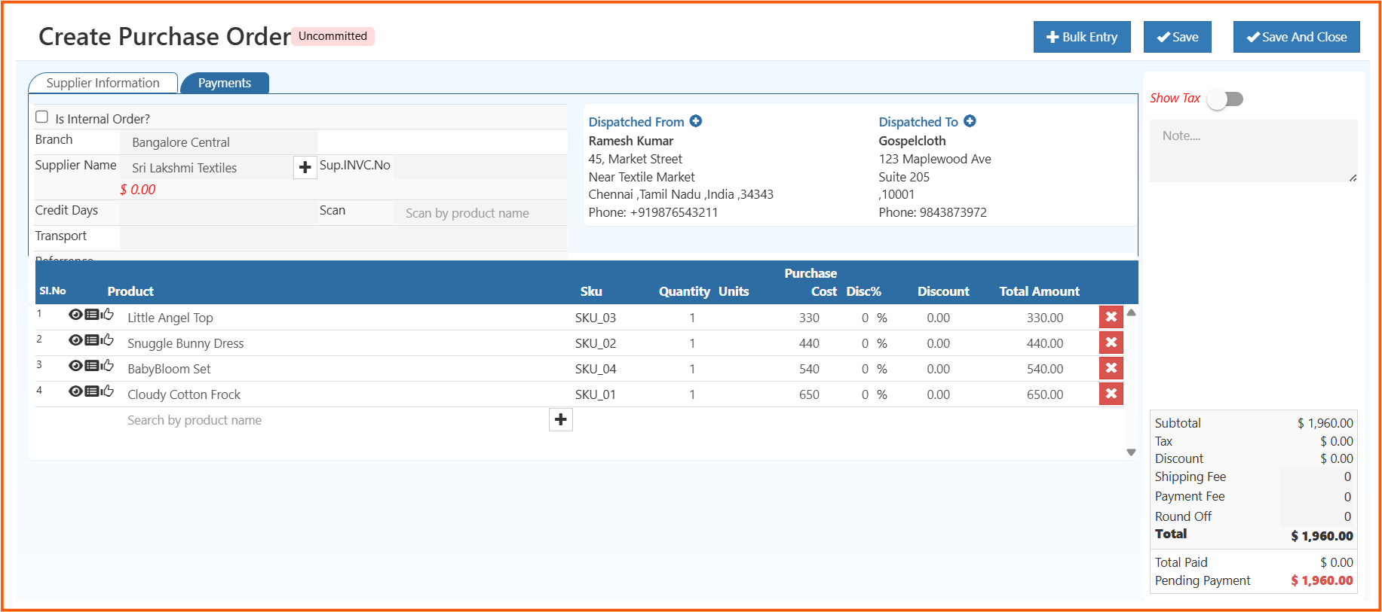The height and width of the screenshot is (612, 1382).
Task: Click the thumbs-up icon for BabyBloom Set
Action: (x=108, y=365)
